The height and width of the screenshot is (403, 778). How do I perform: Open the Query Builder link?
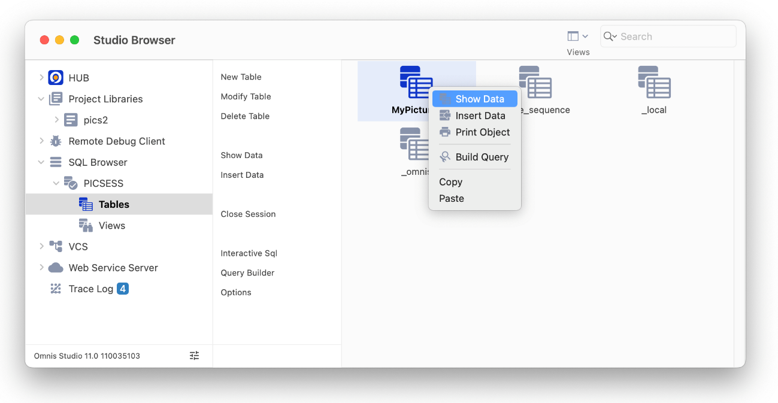coord(247,273)
